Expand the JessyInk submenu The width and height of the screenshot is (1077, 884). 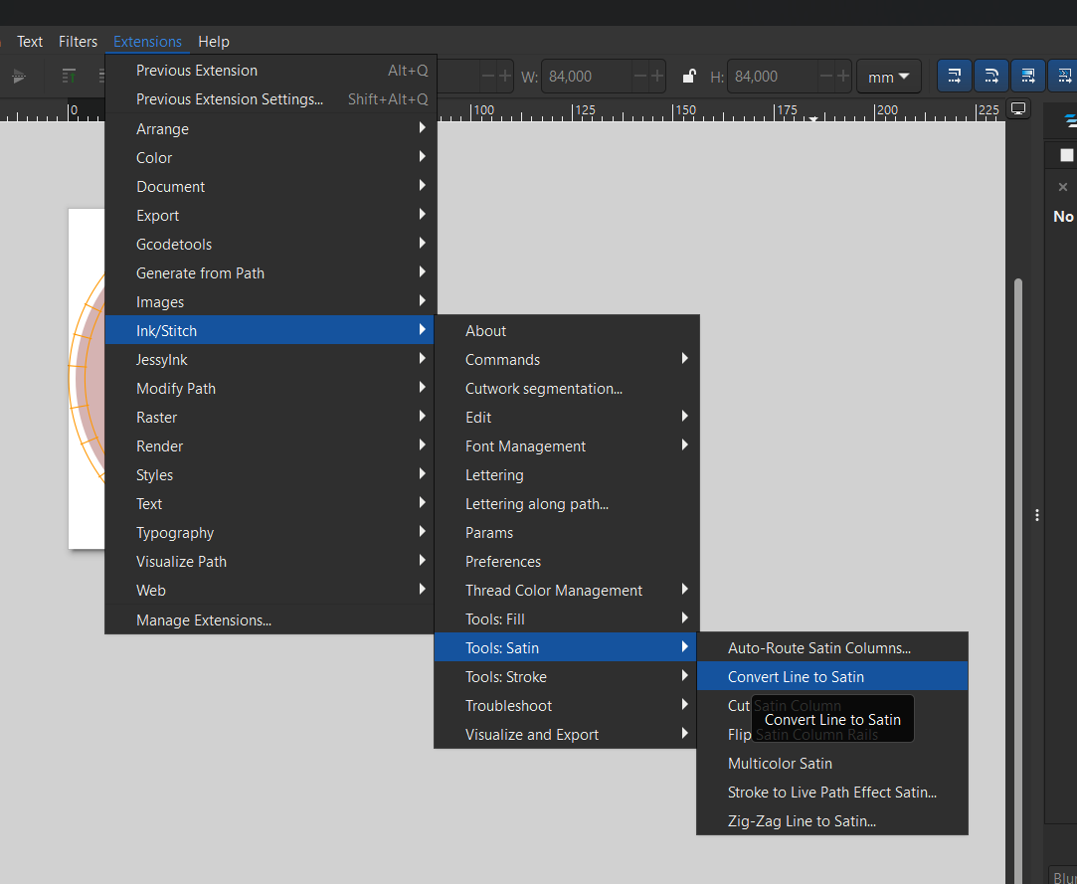[270, 360]
